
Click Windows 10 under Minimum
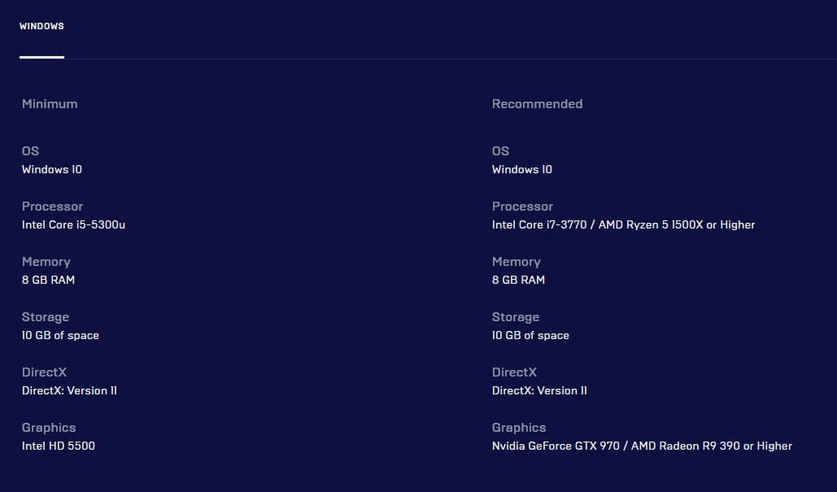click(52, 169)
